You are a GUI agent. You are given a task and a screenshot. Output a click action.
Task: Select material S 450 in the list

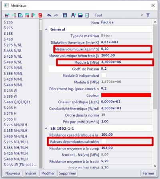(8, 39)
